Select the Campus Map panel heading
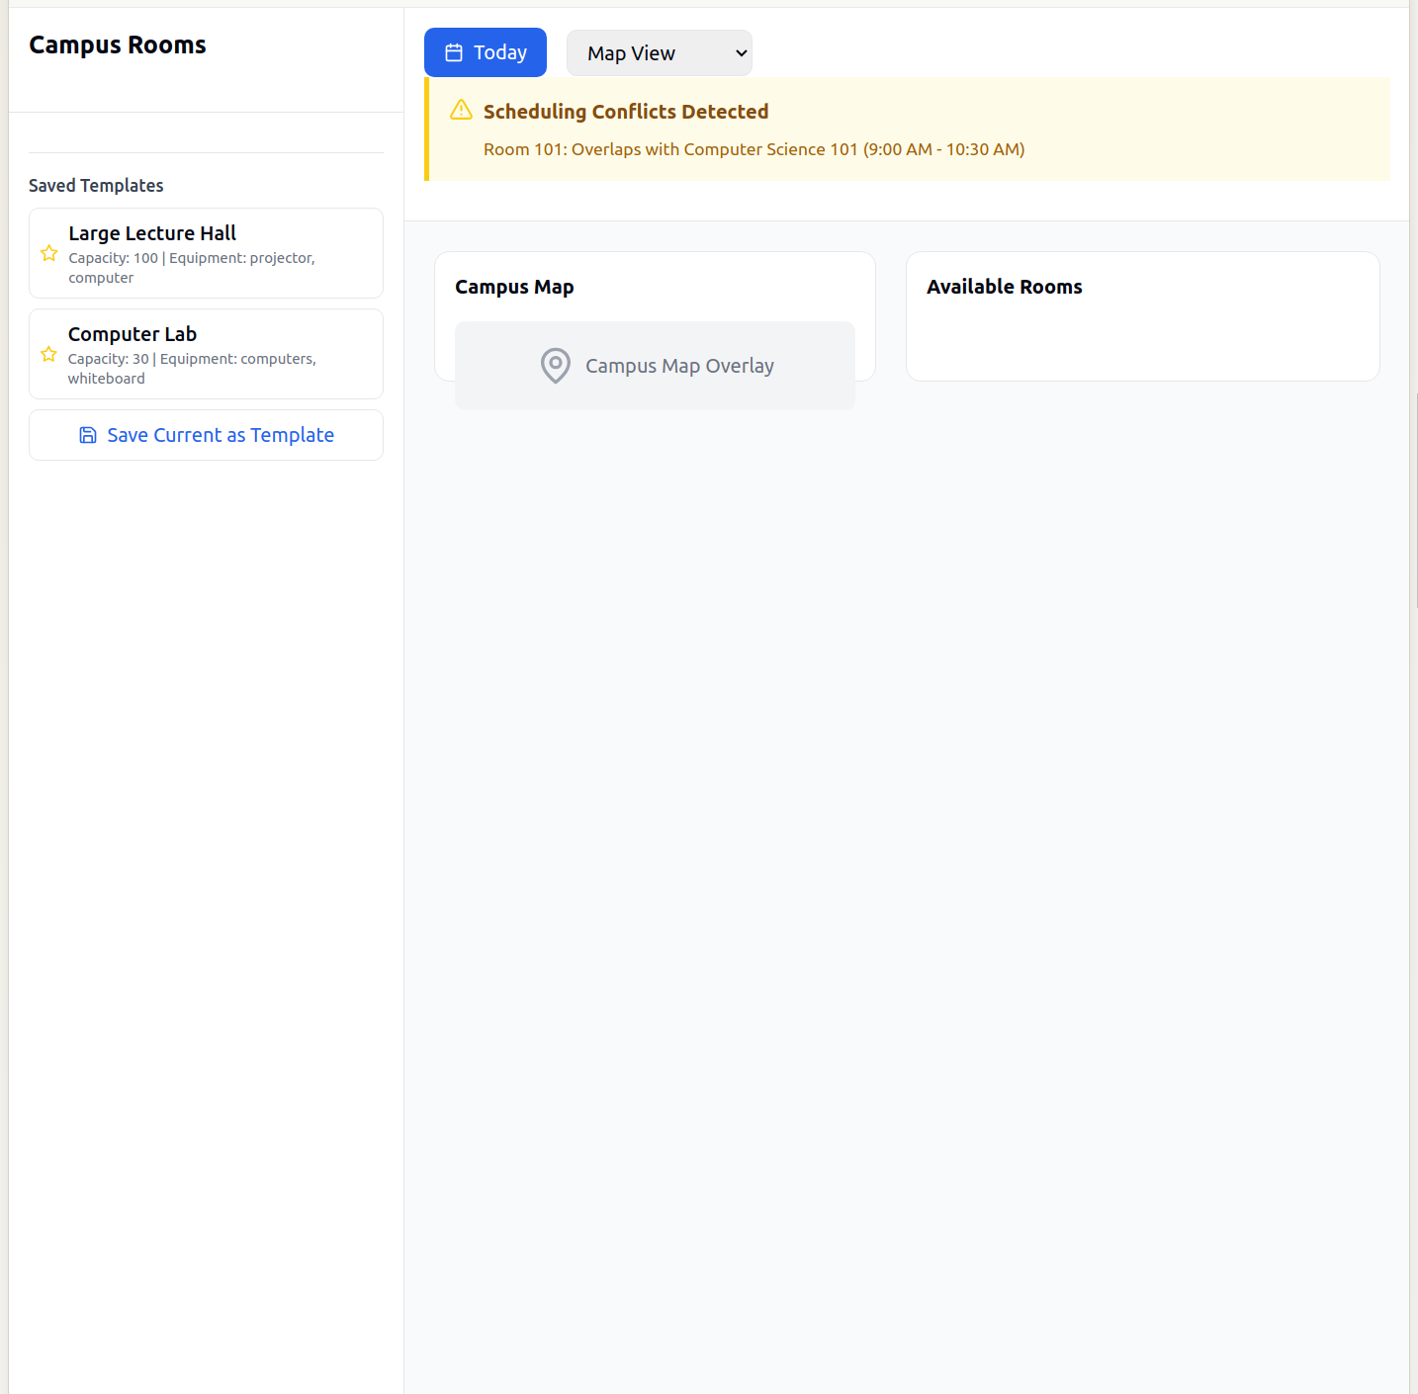The height and width of the screenshot is (1394, 1418). [x=514, y=288]
